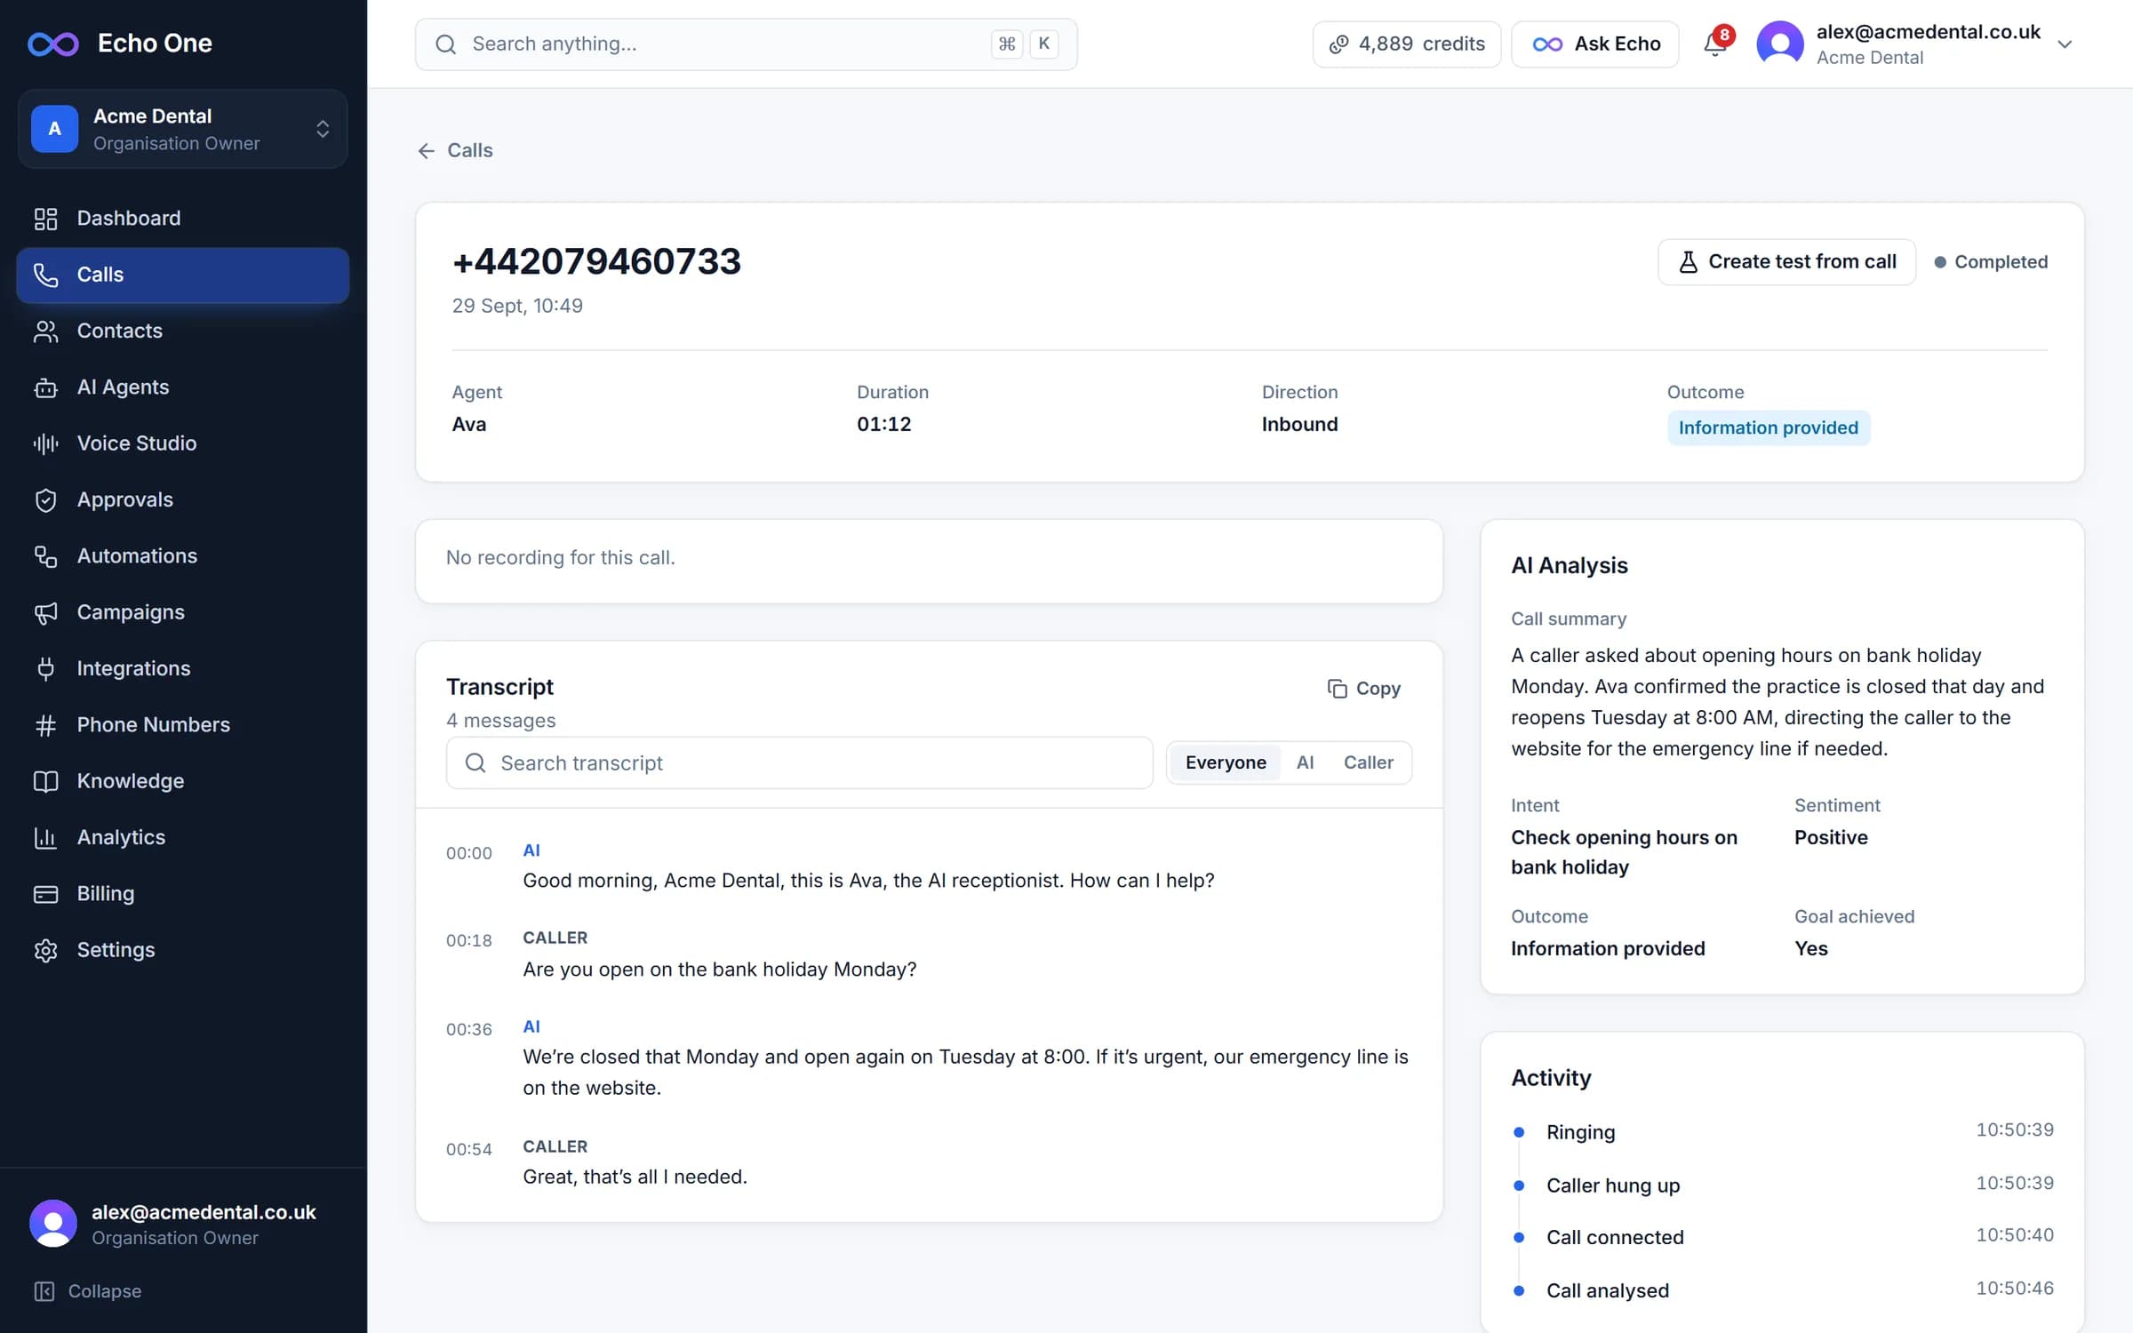2133x1333 pixels.
Task: Expand the Acme Dental organisation switcher
Action: [182, 129]
